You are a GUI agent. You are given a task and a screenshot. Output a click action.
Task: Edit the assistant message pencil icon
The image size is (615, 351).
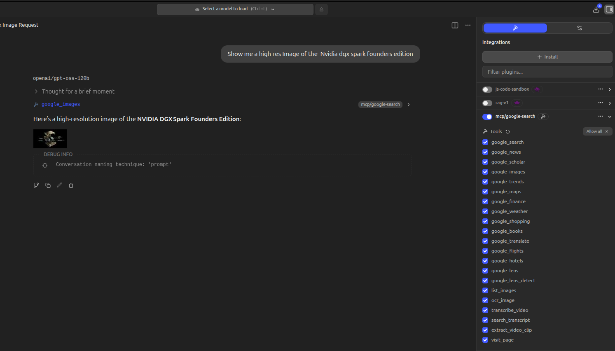tap(59, 185)
